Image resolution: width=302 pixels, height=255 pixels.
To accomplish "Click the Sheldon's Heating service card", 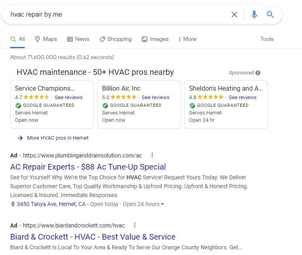I will tap(226, 104).
